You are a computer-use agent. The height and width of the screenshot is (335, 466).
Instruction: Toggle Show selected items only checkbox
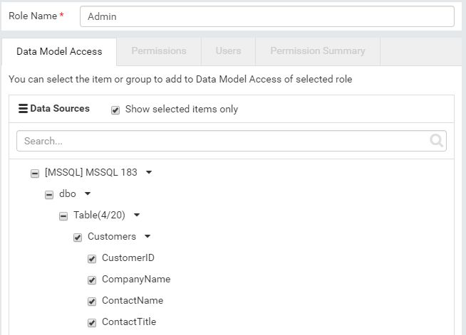115,110
